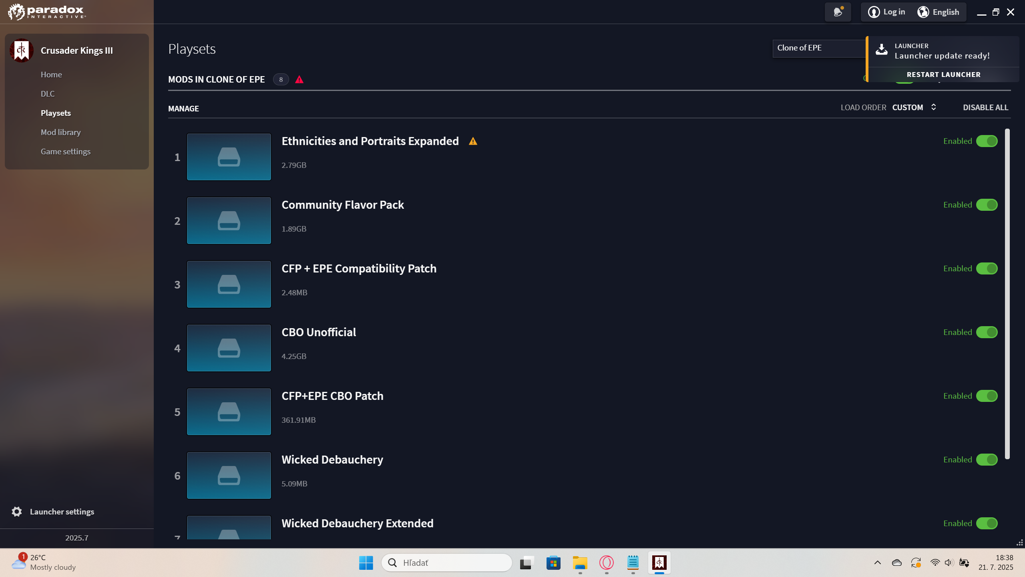Click the mod list scrollbar

(1007, 294)
